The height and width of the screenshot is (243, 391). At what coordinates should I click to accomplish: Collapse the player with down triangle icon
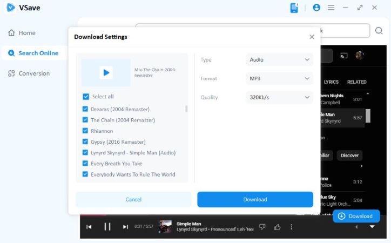pos(372,227)
